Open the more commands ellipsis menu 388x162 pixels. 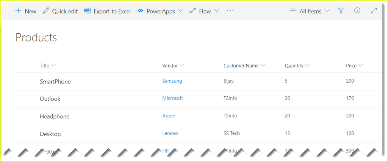[x=230, y=11]
